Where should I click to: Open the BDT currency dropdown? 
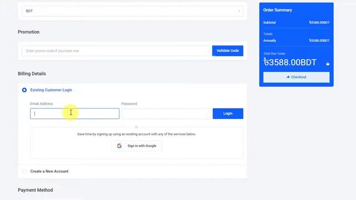pos(132,11)
